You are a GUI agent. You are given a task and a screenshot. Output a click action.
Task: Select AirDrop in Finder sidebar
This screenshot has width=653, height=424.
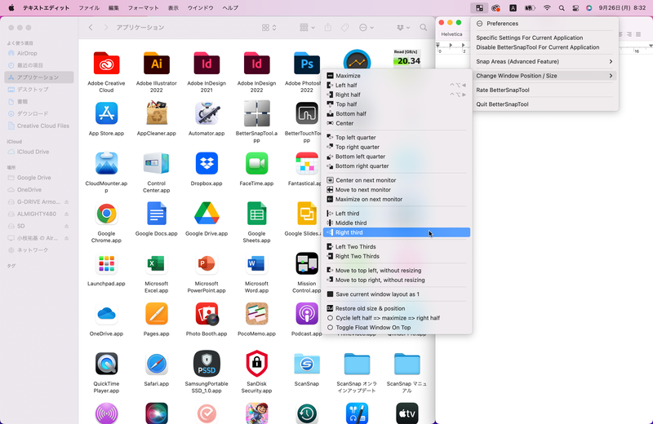tap(39, 53)
